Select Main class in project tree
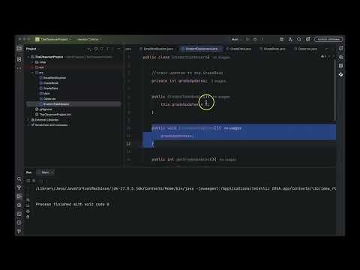 tap(45, 94)
